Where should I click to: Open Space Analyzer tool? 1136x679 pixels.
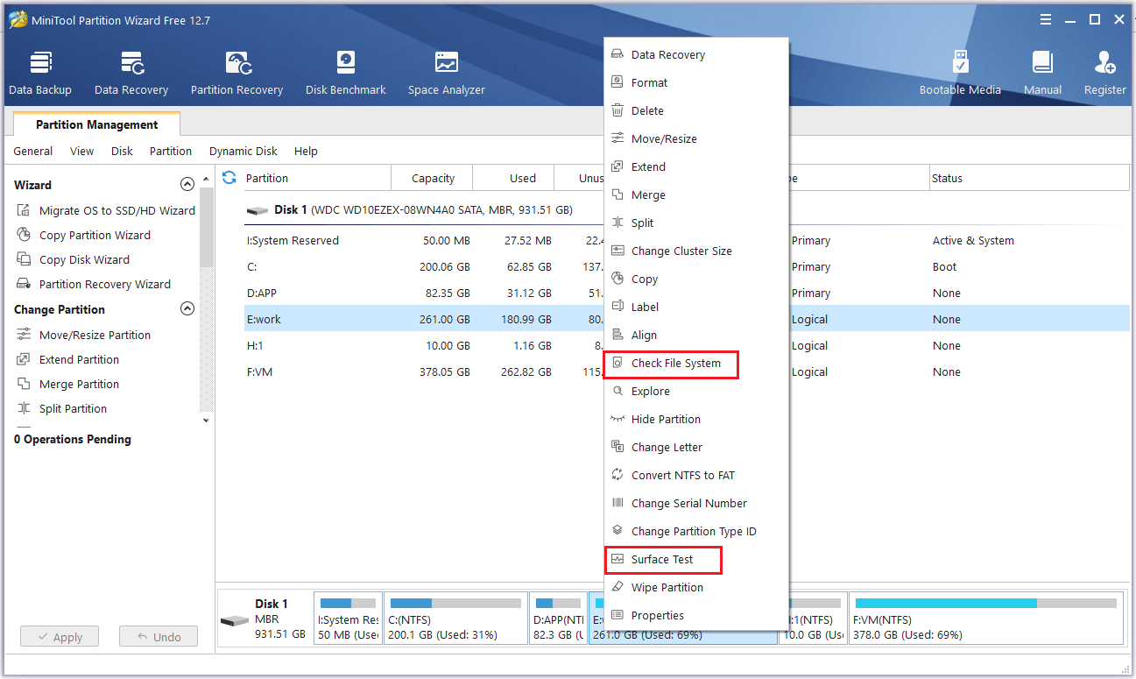pyautogui.click(x=447, y=73)
